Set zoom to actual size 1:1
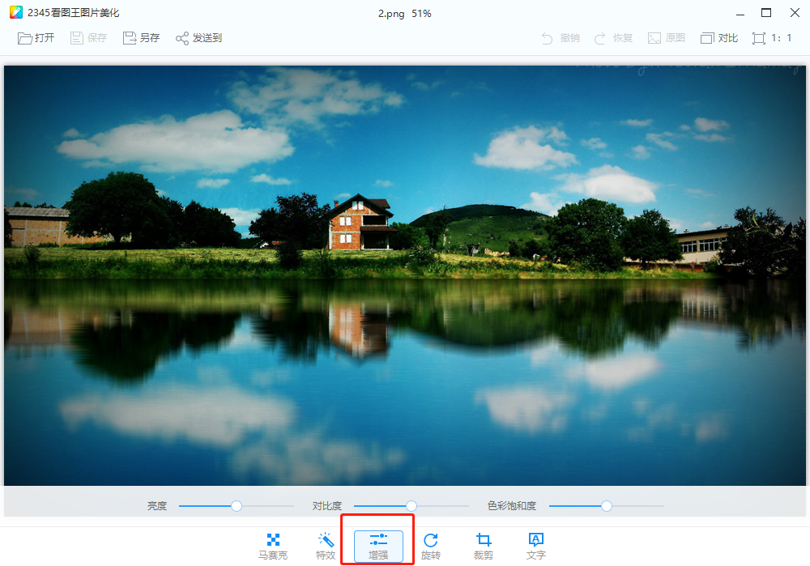This screenshot has width=810, height=566. pyautogui.click(x=772, y=38)
